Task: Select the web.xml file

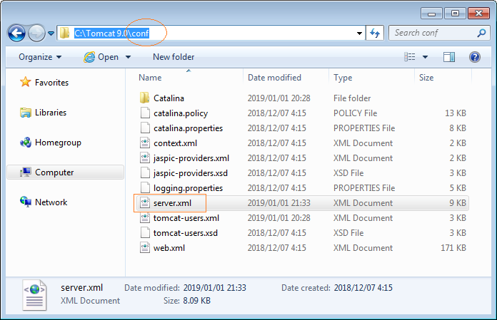Action: tap(169, 248)
